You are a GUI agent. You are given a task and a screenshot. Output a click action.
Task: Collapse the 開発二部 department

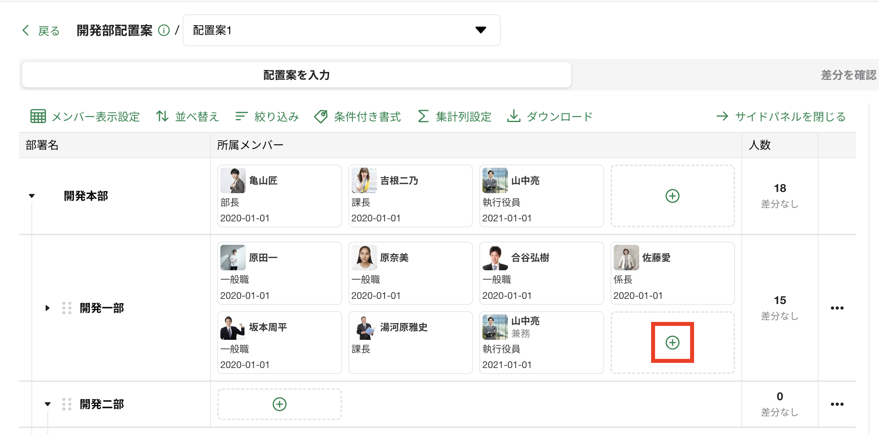(x=47, y=404)
